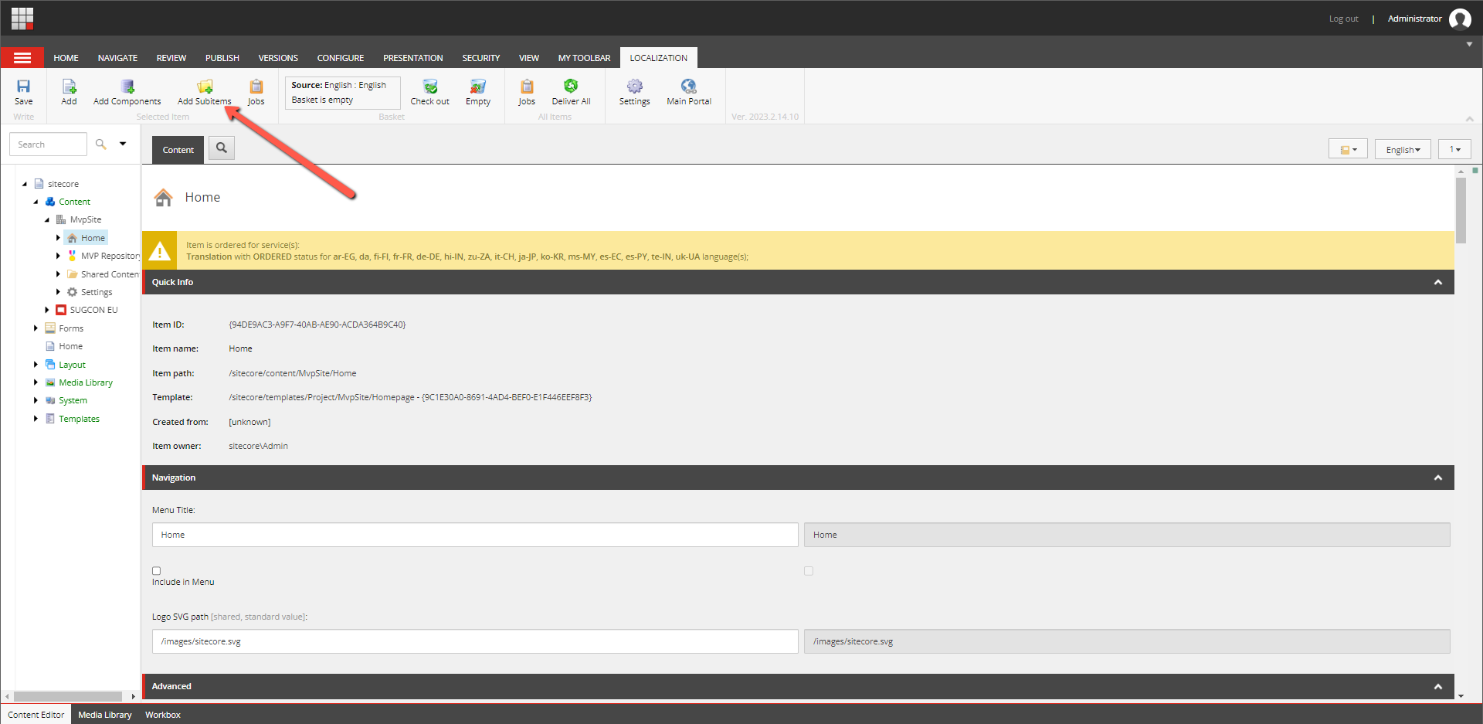Click the Menu Title input field

(x=475, y=535)
